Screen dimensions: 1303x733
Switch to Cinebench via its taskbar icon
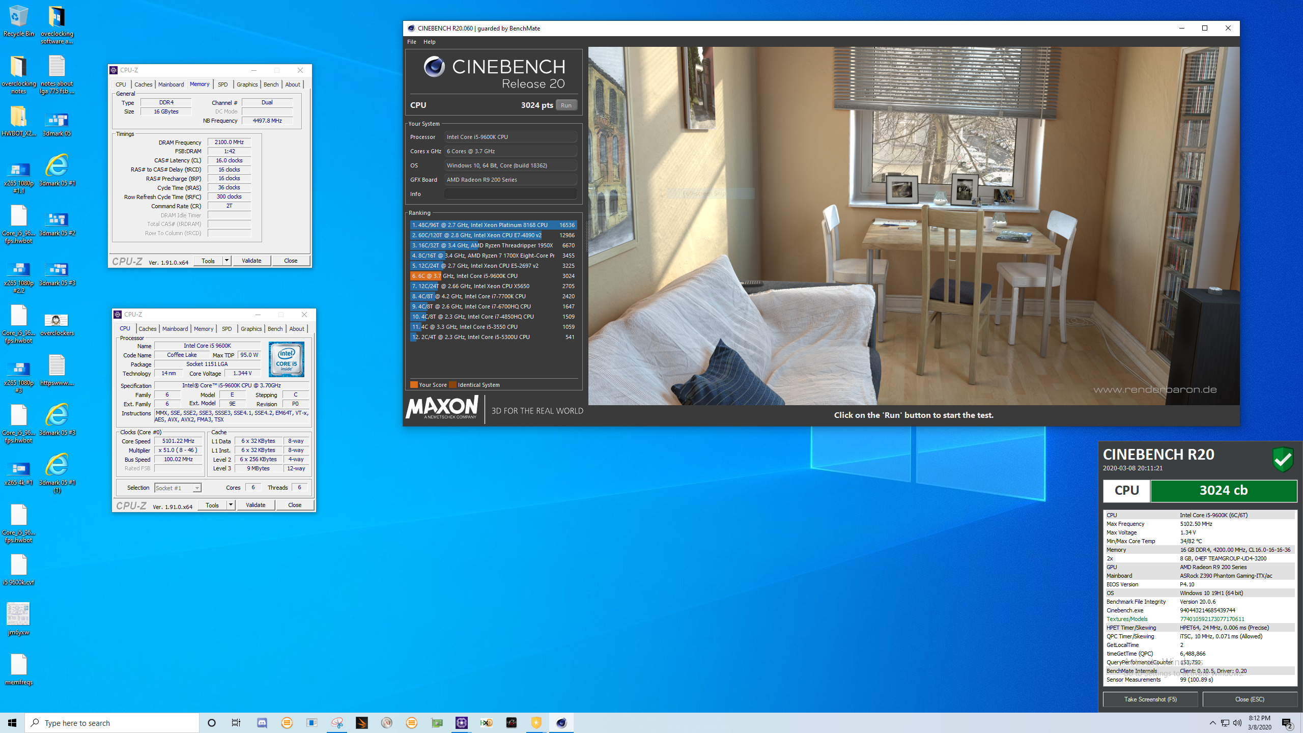point(561,723)
